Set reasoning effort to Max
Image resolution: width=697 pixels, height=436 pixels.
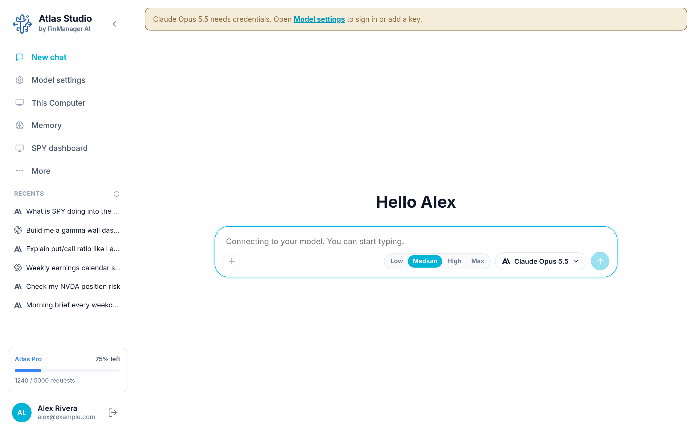click(478, 261)
